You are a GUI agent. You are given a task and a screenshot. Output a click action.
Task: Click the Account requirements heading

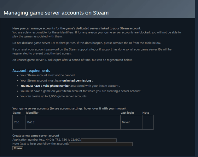(31, 71)
